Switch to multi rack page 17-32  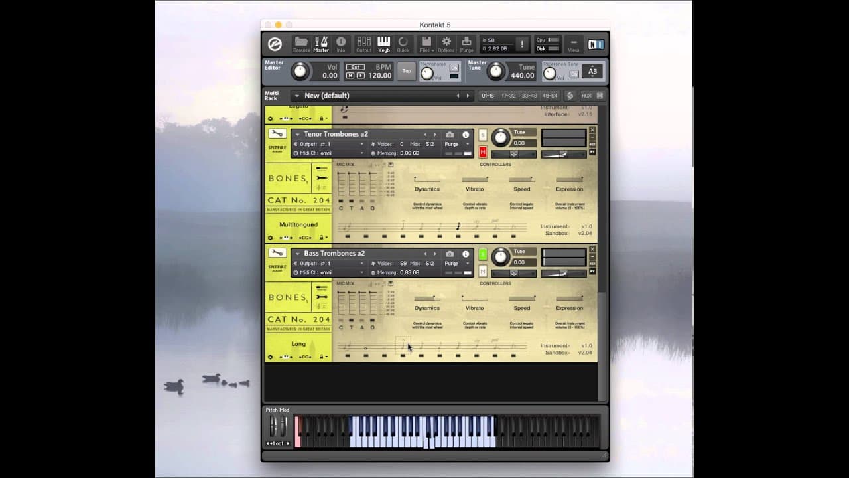(509, 96)
